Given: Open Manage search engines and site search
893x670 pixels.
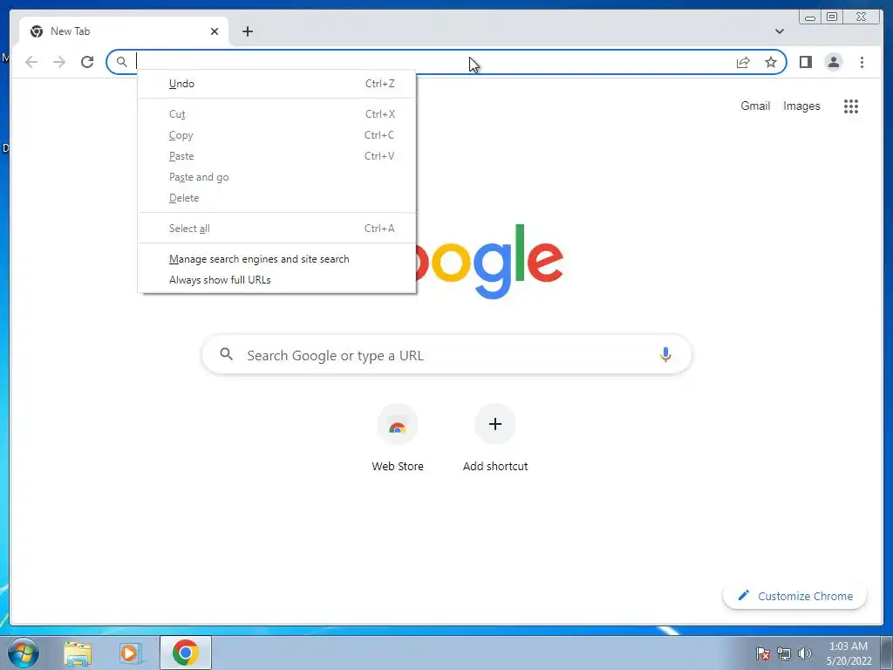Looking at the screenshot, I should pos(276,259).
